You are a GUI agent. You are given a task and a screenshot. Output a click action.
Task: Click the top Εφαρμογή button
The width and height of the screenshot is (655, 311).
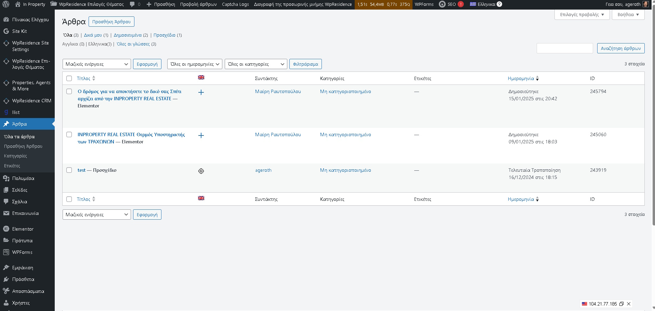click(147, 64)
